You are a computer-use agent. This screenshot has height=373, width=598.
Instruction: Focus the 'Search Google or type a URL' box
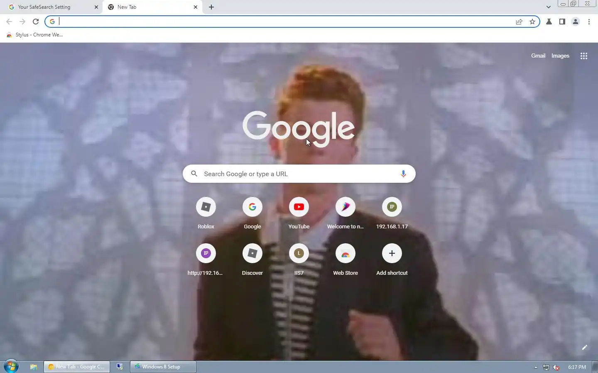(x=299, y=174)
